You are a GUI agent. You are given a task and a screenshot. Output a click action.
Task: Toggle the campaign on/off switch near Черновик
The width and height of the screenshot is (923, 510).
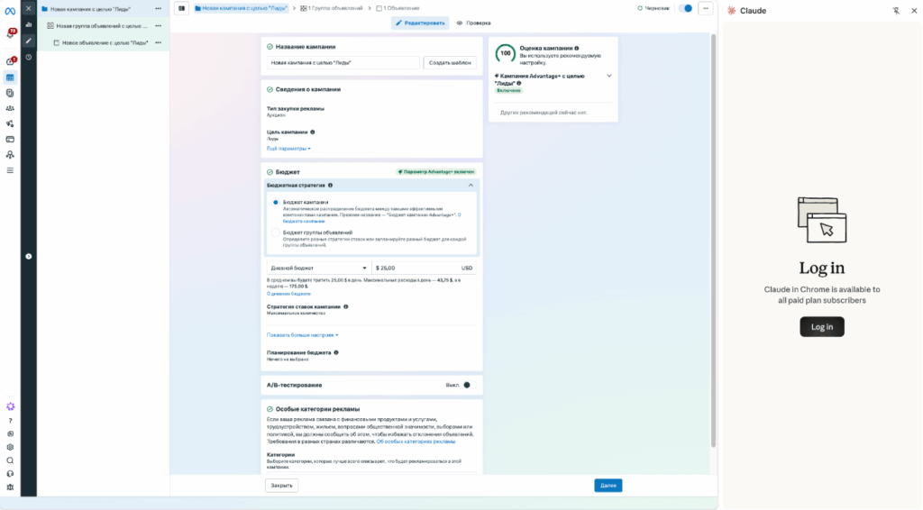coord(685,8)
